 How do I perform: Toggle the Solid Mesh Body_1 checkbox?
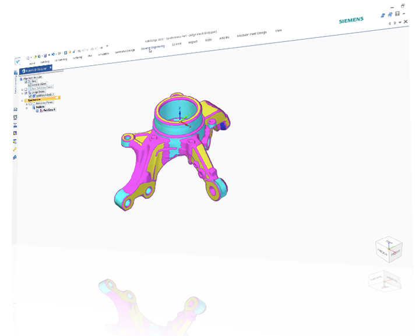pyautogui.click(x=30, y=96)
